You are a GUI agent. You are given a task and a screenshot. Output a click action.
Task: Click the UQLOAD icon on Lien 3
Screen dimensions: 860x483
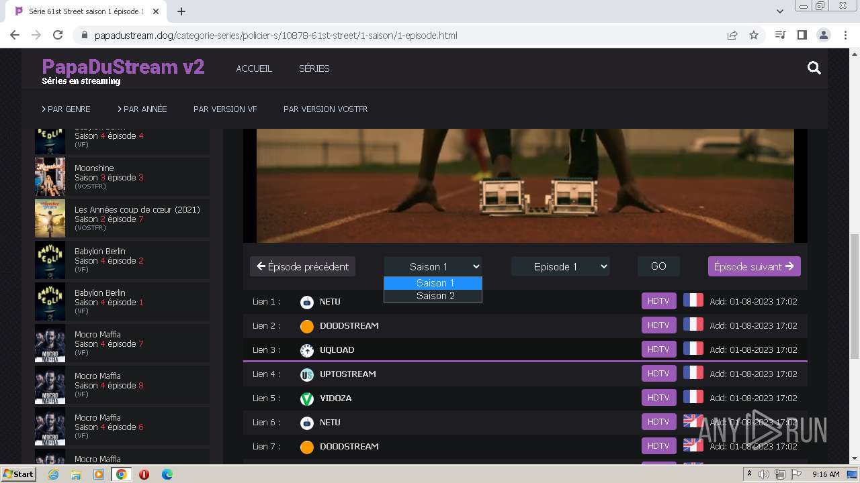[x=307, y=350]
